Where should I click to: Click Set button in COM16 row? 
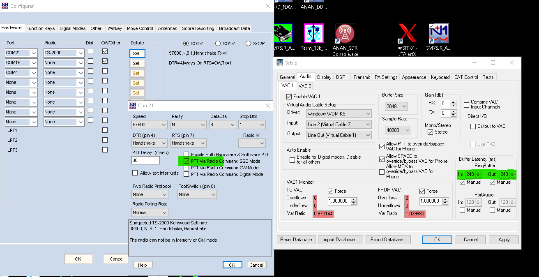[137, 63]
